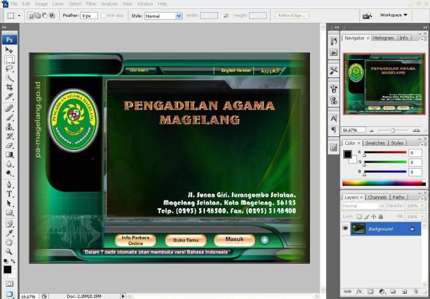Choose Intersect with selection mode button
The height and width of the screenshot is (299, 430).
52,16
